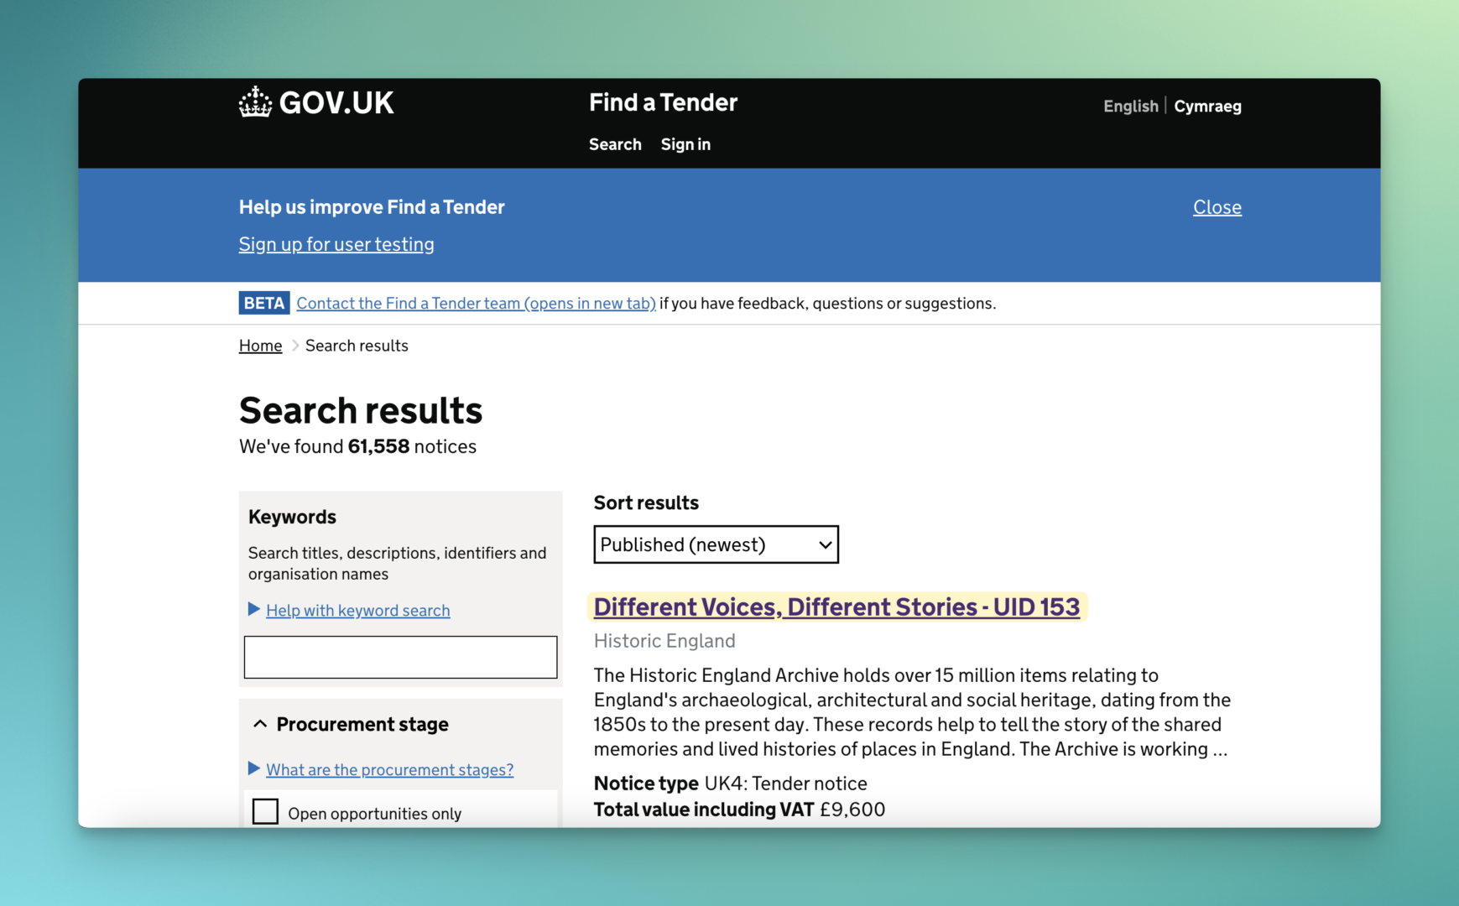Click the GOV.UK crown logo icon
Viewport: 1459px width, 906px height.
pos(255,102)
